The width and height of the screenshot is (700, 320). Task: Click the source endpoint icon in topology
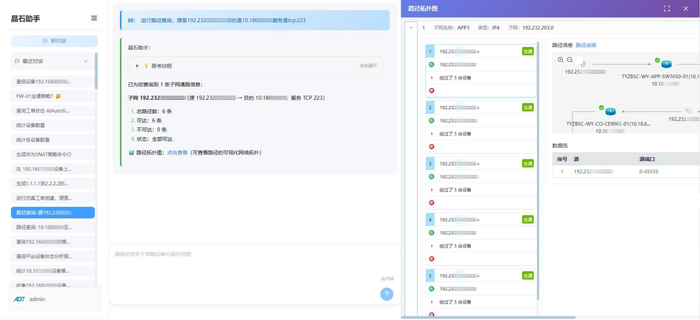[x=583, y=64]
